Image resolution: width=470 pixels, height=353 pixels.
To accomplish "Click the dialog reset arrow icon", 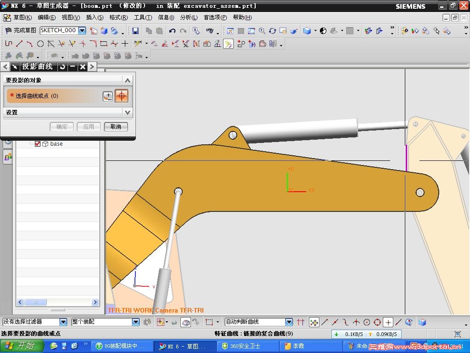I will [x=62, y=67].
